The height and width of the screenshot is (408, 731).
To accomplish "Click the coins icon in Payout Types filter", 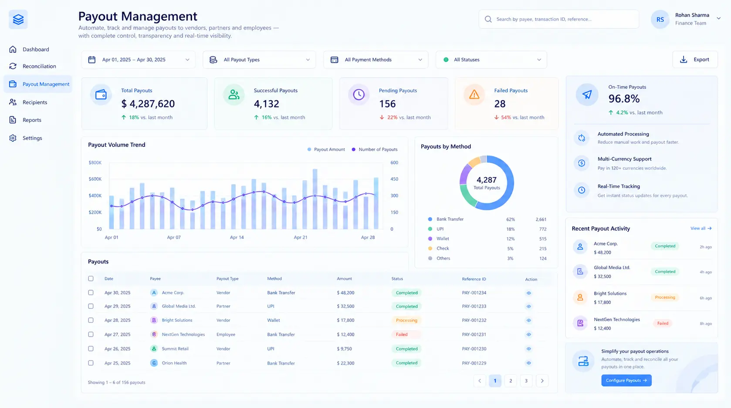I will point(213,60).
